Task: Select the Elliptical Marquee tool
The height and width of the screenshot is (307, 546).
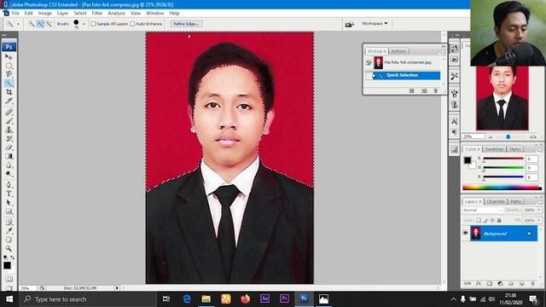Action: click(x=9, y=66)
